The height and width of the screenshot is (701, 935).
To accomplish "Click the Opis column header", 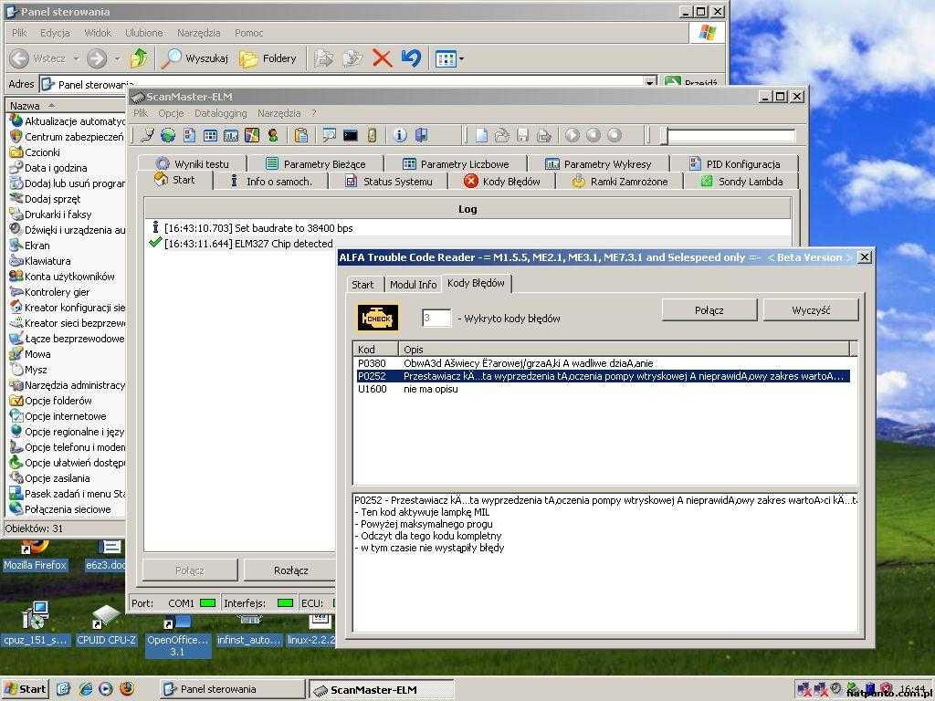I will [624, 350].
